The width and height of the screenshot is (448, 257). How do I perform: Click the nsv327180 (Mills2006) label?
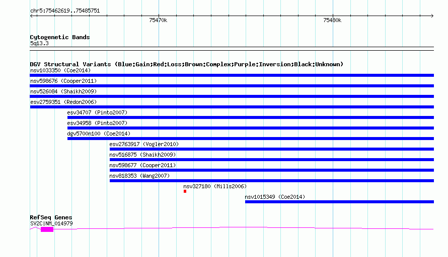coord(215,186)
